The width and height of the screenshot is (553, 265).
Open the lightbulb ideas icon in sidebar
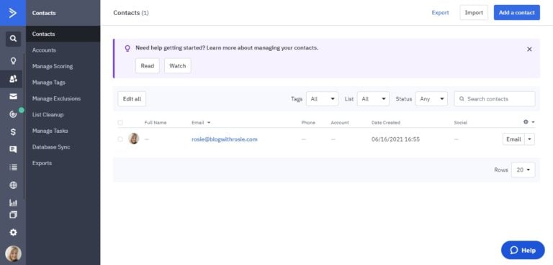(x=13, y=61)
